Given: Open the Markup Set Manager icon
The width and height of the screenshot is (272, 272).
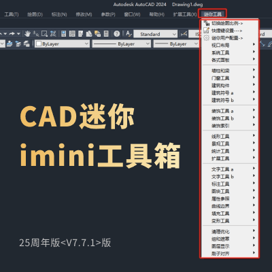Looking at the screenshot, I should pos(98,34).
